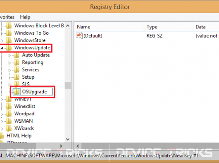The height and width of the screenshot is (163, 219).
Task: Expand the Wordpad key
Action: pyautogui.click(x=2, y=114)
